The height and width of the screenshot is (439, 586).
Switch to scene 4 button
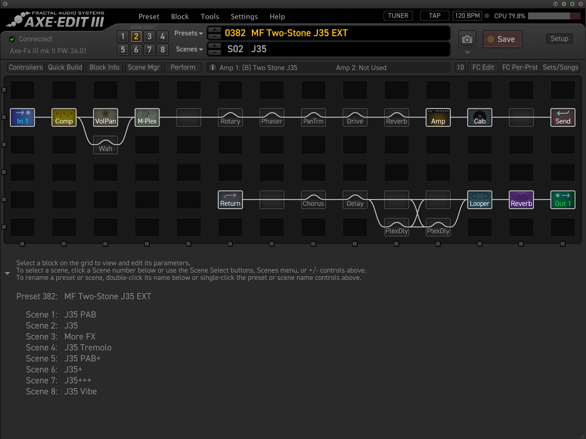point(163,37)
